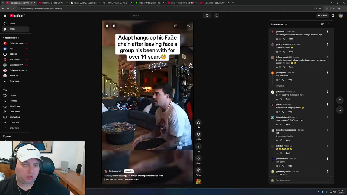This screenshot has height=195, width=347.
Task: Go to the YouTube logo home page
Action: coord(16,15)
